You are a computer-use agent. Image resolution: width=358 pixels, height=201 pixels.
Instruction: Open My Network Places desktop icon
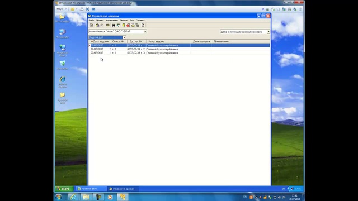(x=63, y=50)
